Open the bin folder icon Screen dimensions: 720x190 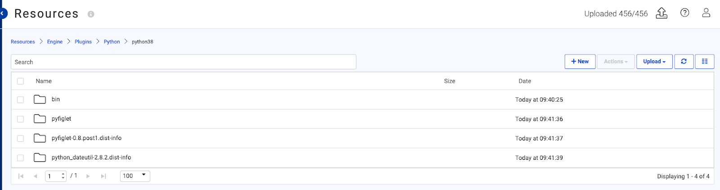(x=40, y=100)
